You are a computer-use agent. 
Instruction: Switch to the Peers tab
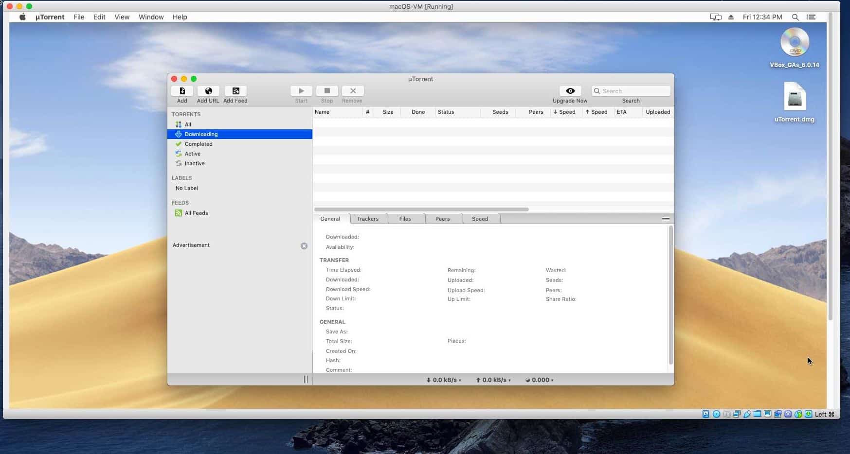[443, 219]
